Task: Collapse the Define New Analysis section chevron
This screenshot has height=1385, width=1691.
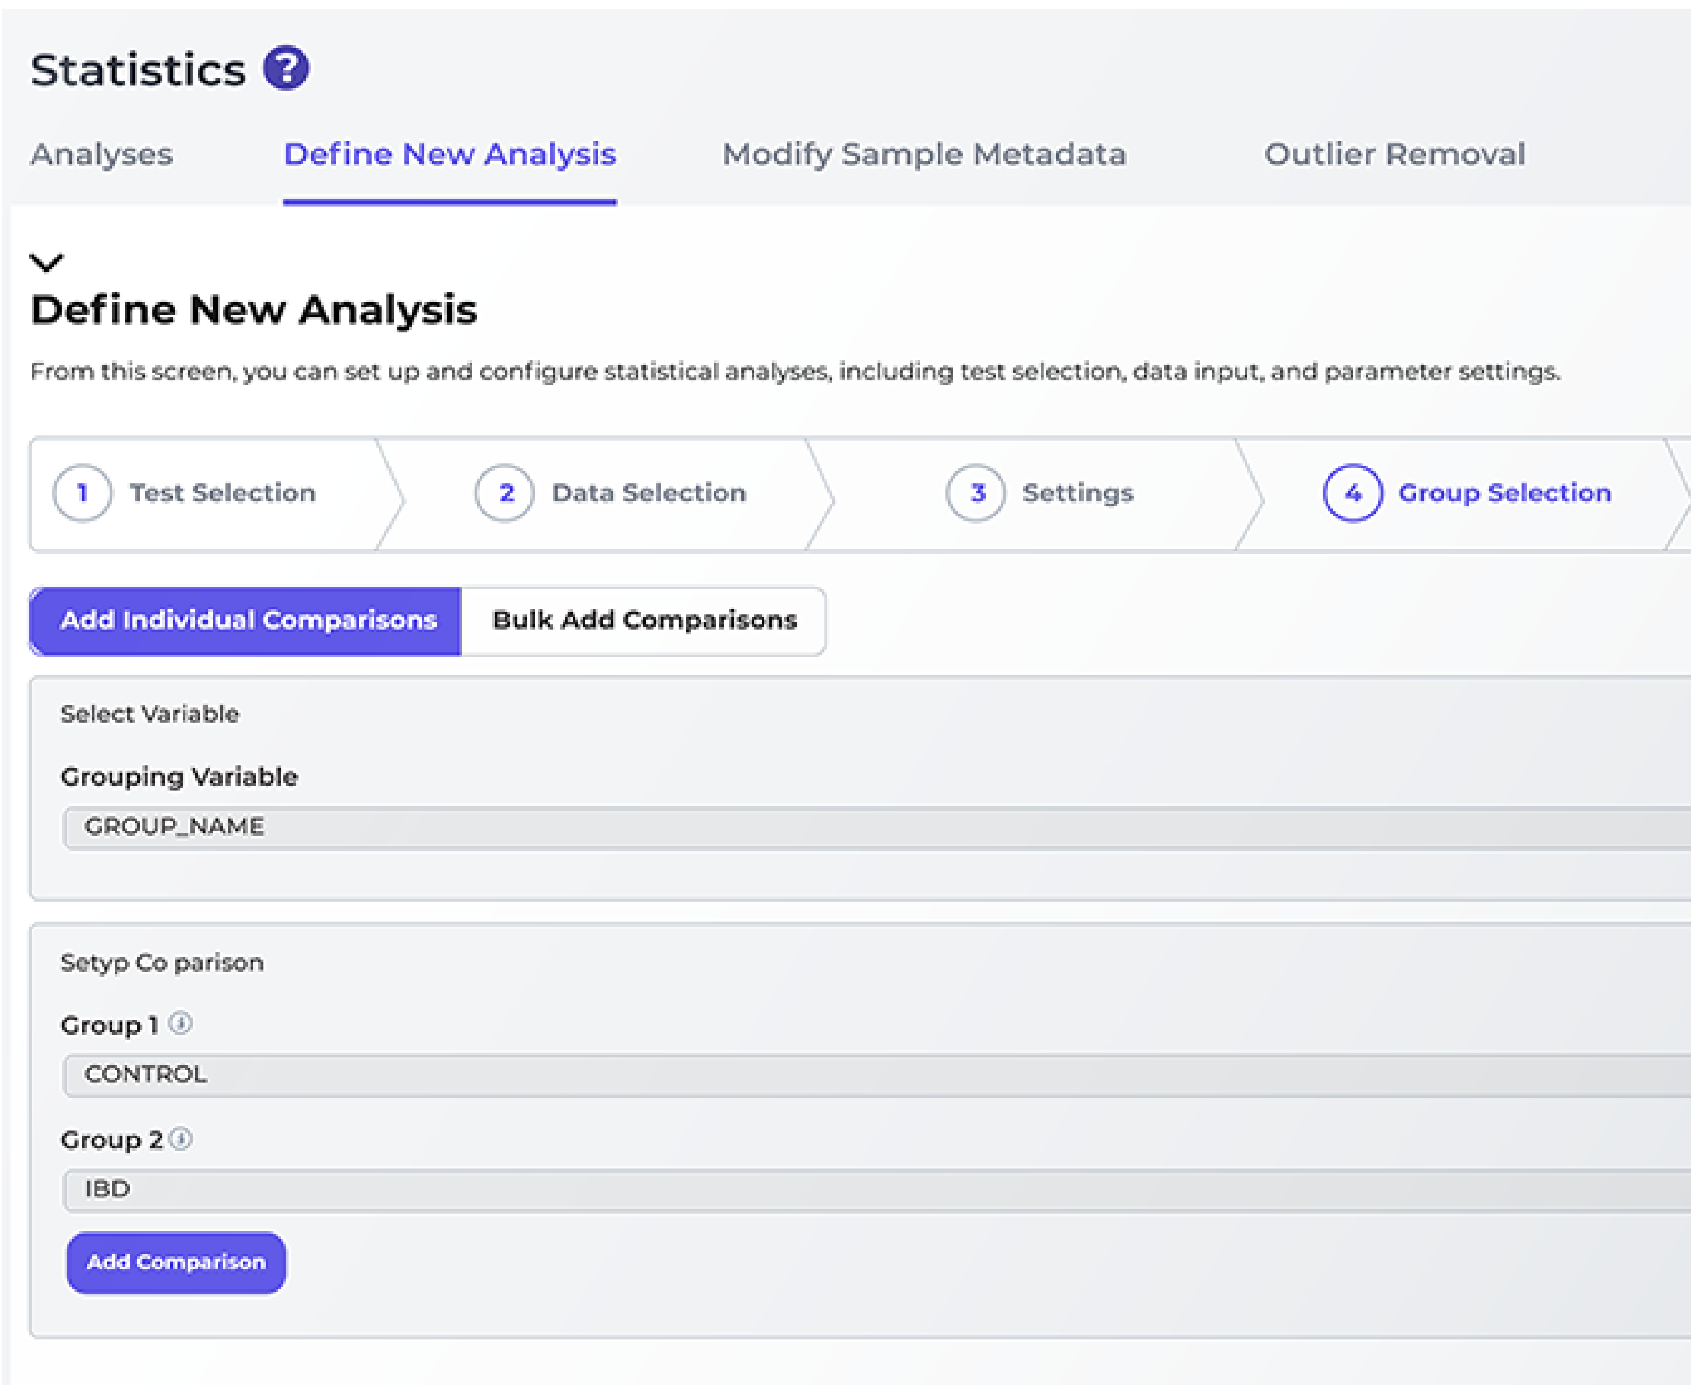Action: [x=46, y=263]
